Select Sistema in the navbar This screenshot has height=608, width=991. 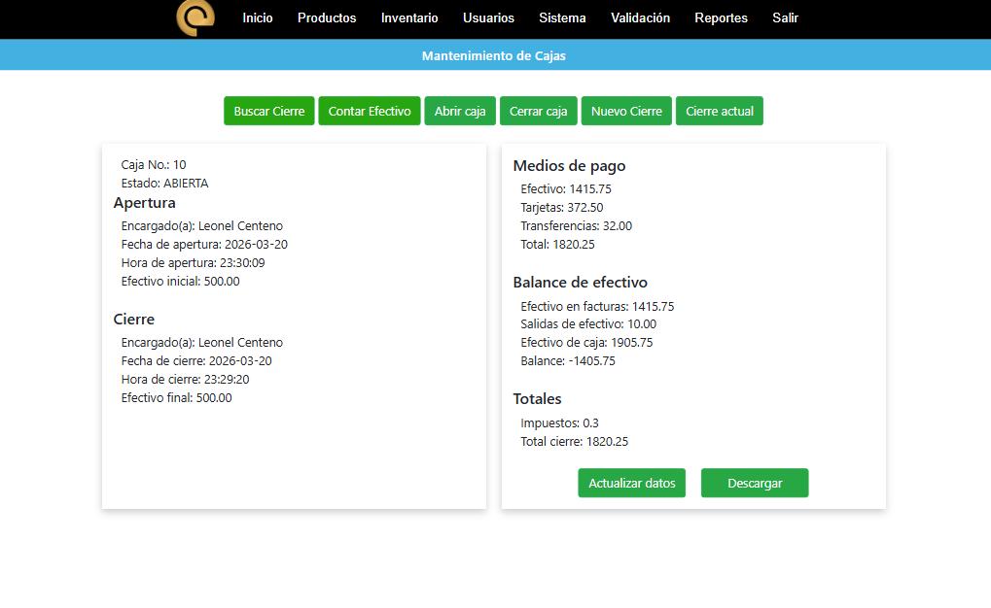click(x=562, y=17)
